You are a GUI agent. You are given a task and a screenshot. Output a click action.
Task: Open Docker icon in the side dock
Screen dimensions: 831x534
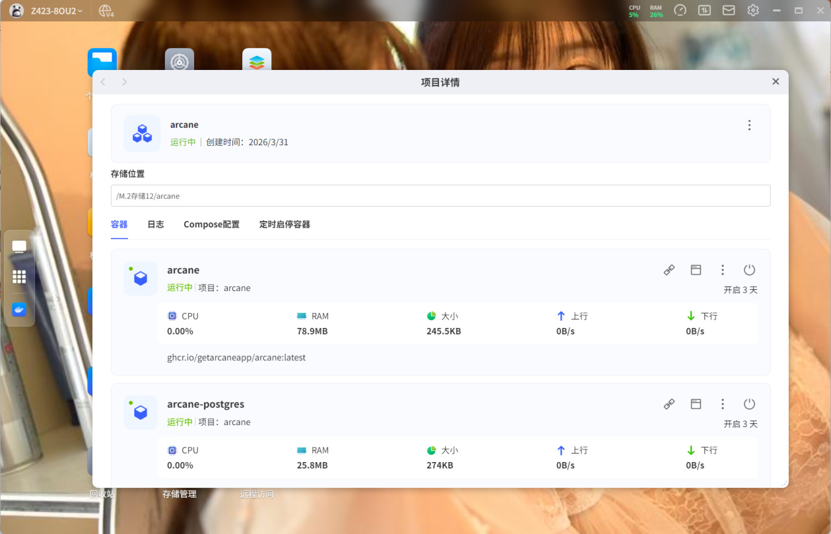click(x=19, y=309)
